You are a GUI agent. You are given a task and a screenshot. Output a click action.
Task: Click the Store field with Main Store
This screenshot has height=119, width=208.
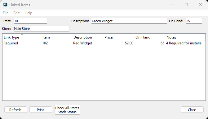pyautogui.click(x=42, y=29)
